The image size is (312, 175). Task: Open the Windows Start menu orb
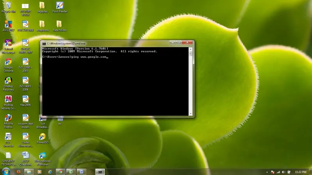pyautogui.click(x=6, y=171)
